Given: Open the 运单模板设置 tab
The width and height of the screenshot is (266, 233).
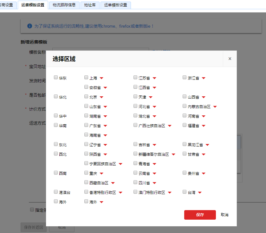Looking at the screenshot, I should tap(115, 5).
